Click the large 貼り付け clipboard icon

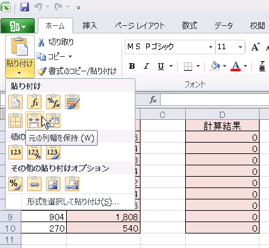click(20, 47)
